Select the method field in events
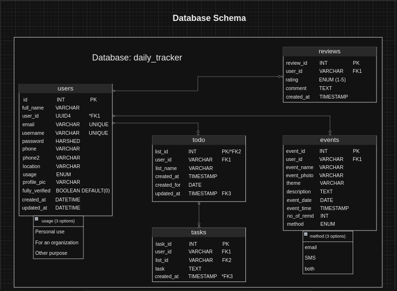 coord(295,224)
